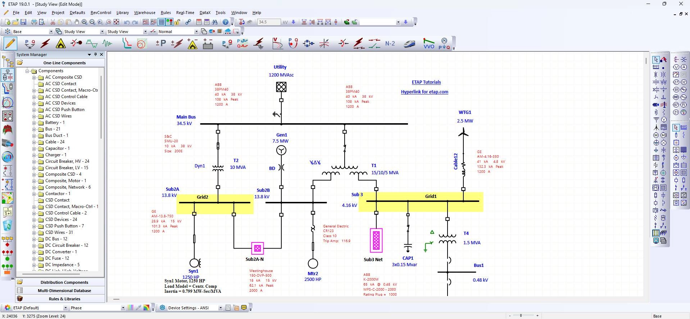
Task: Open the Project menu
Action: click(x=58, y=13)
